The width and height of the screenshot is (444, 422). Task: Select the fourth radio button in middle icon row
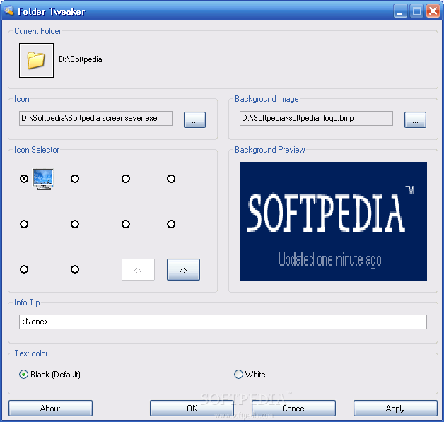[x=171, y=224]
